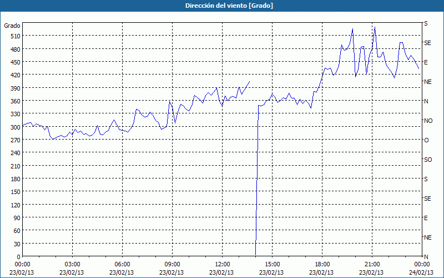The image size is (444, 278).
Task: Select the 23/02/13 date under 18:00
Action: click(321, 272)
